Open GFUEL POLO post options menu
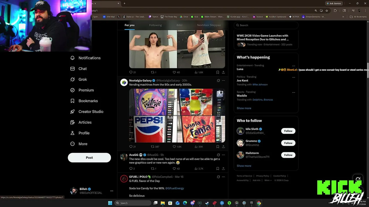The width and height of the screenshot is (369, 207). click(223, 177)
